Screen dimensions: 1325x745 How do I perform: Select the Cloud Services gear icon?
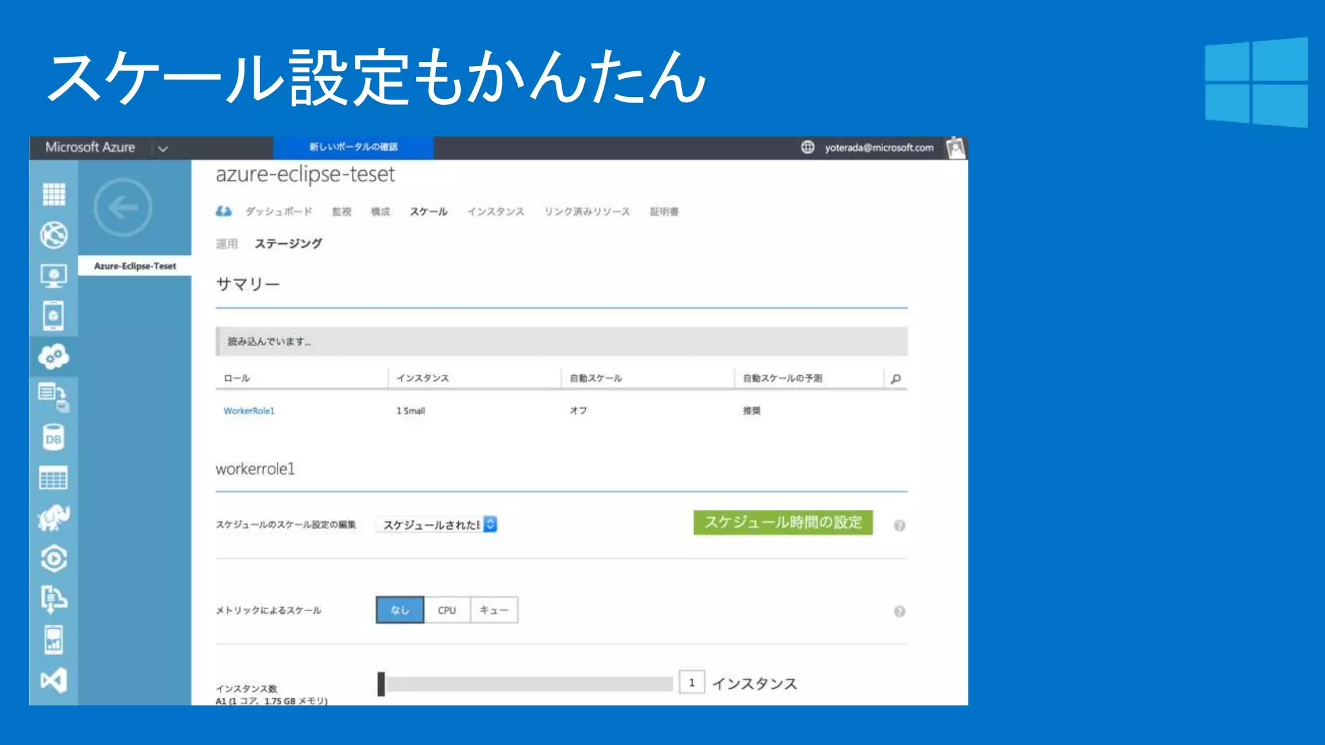coord(54,356)
